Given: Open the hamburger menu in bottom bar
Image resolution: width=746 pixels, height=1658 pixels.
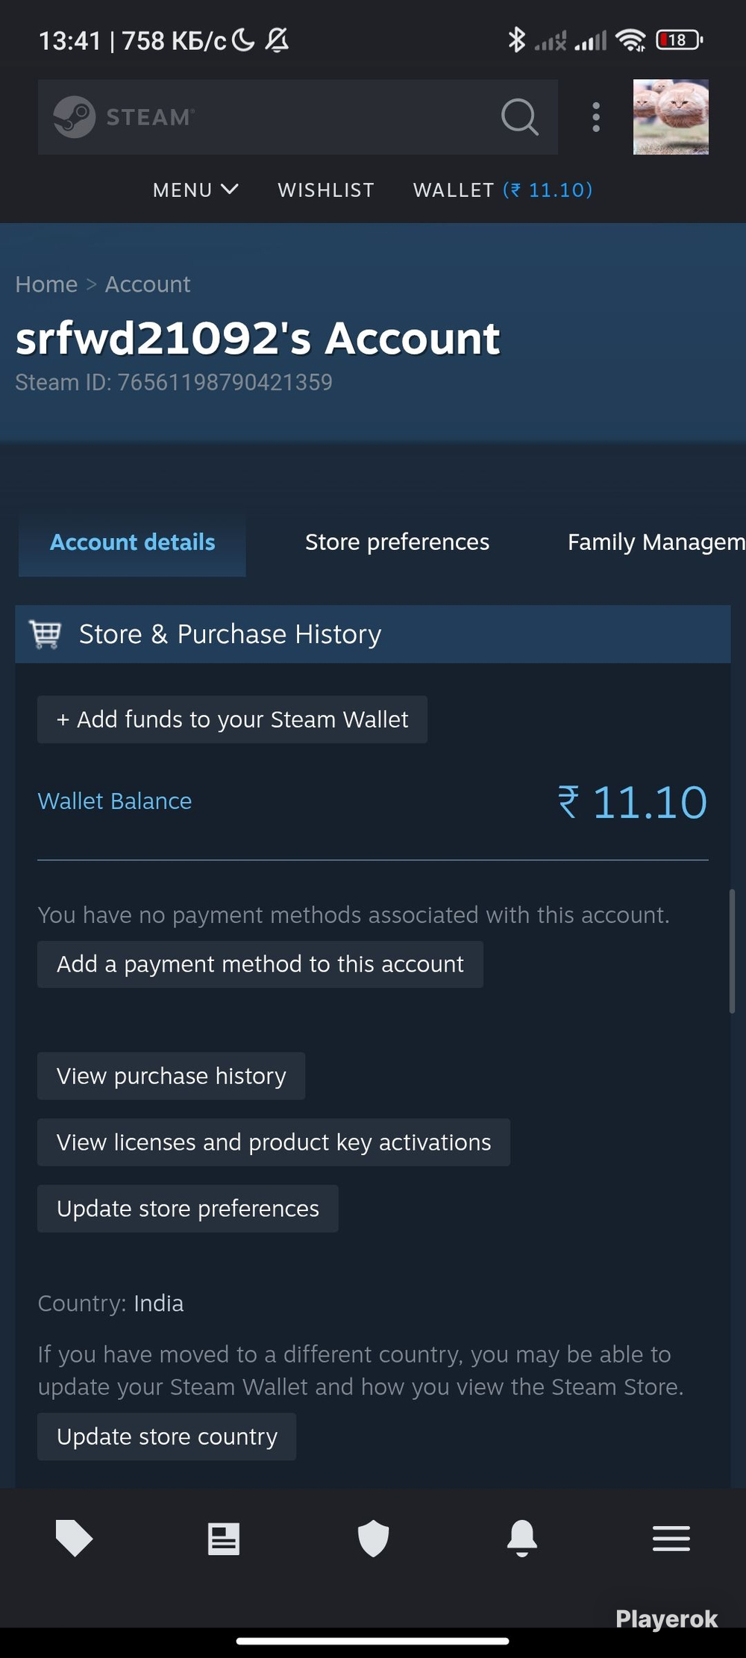Looking at the screenshot, I should [671, 1539].
